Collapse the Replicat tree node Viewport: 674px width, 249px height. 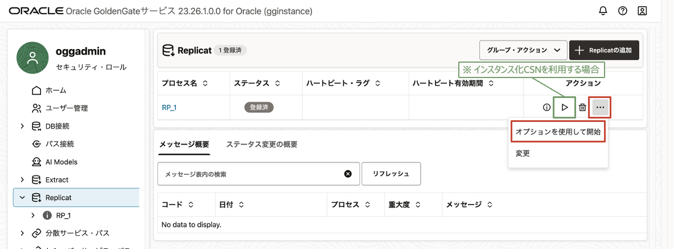tap(22, 198)
